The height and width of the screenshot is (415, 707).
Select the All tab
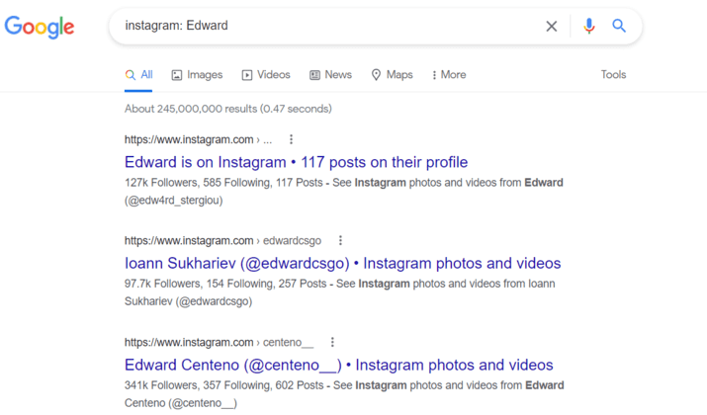click(x=138, y=75)
